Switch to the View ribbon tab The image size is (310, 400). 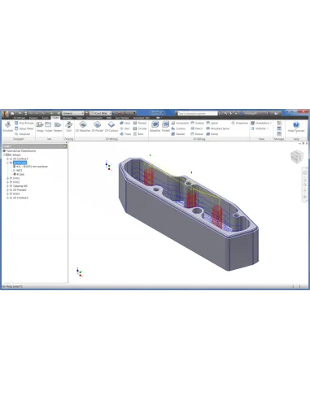coord(79,118)
